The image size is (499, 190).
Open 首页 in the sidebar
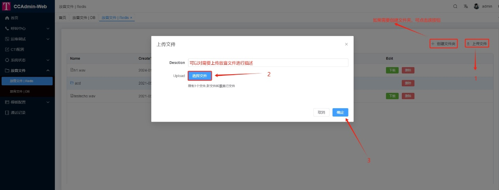(x=27, y=18)
